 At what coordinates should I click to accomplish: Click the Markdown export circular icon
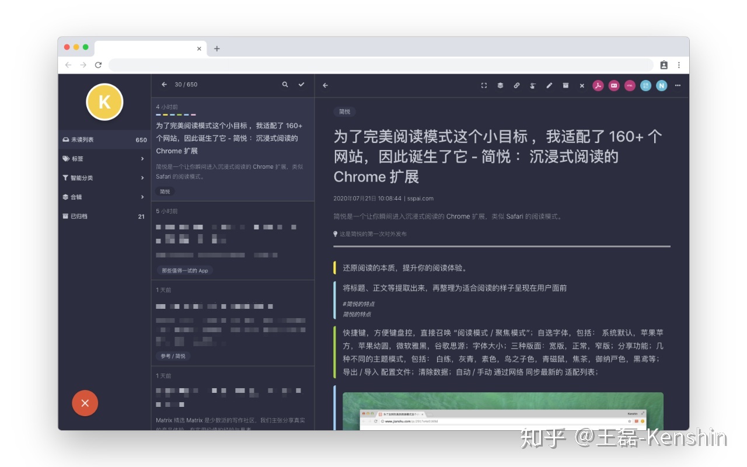point(614,85)
